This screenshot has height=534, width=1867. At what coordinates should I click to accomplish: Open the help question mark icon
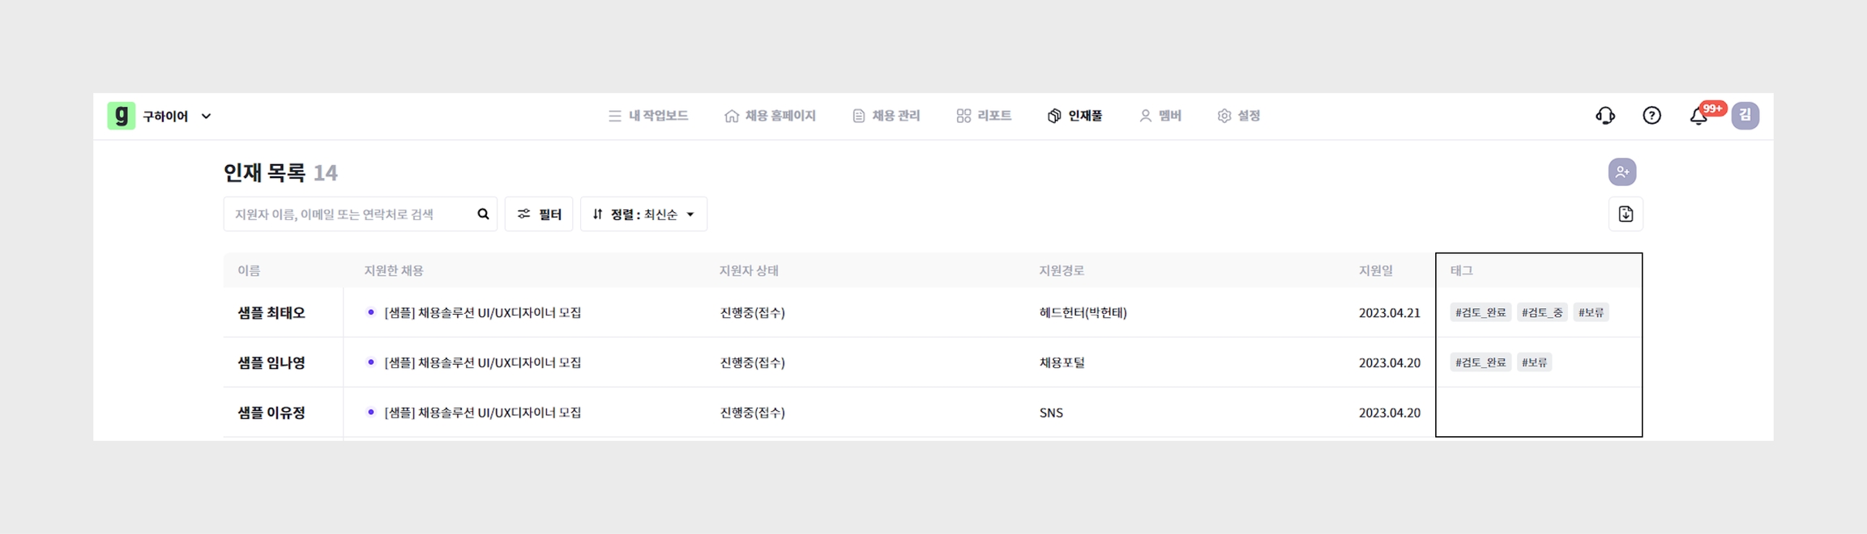[x=1651, y=116]
